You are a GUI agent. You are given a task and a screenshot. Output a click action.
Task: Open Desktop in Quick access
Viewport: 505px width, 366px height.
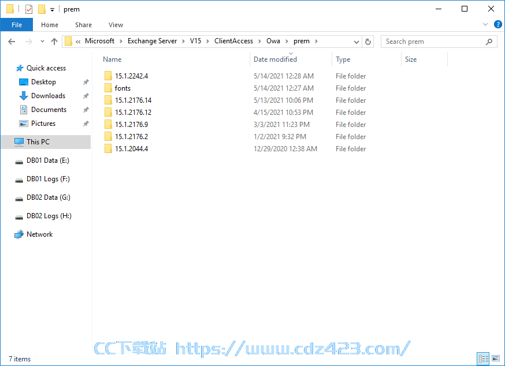coord(43,82)
